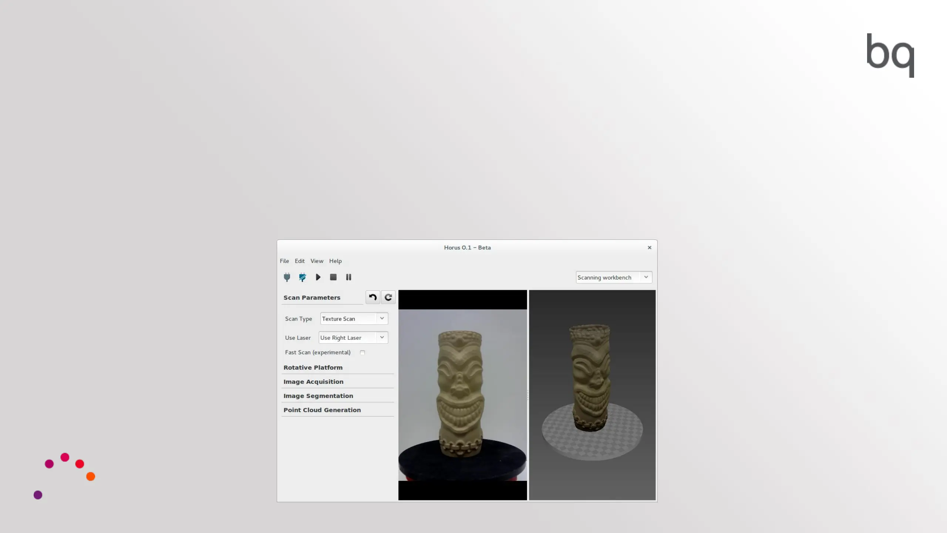The width and height of the screenshot is (947, 533).
Task: Click the restore default refresh icon
Action: 388,297
